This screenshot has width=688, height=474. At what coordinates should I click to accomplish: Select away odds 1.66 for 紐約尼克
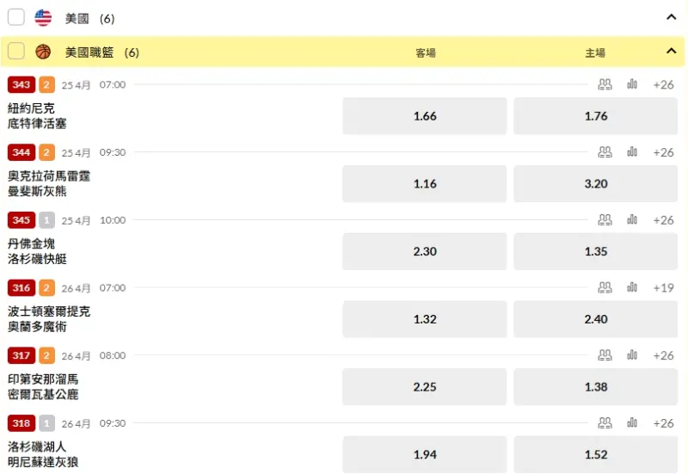tap(425, 116)
